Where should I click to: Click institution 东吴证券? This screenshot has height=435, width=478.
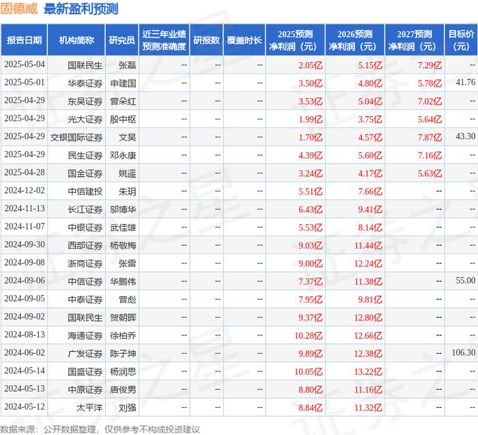(x=85, y=101)
